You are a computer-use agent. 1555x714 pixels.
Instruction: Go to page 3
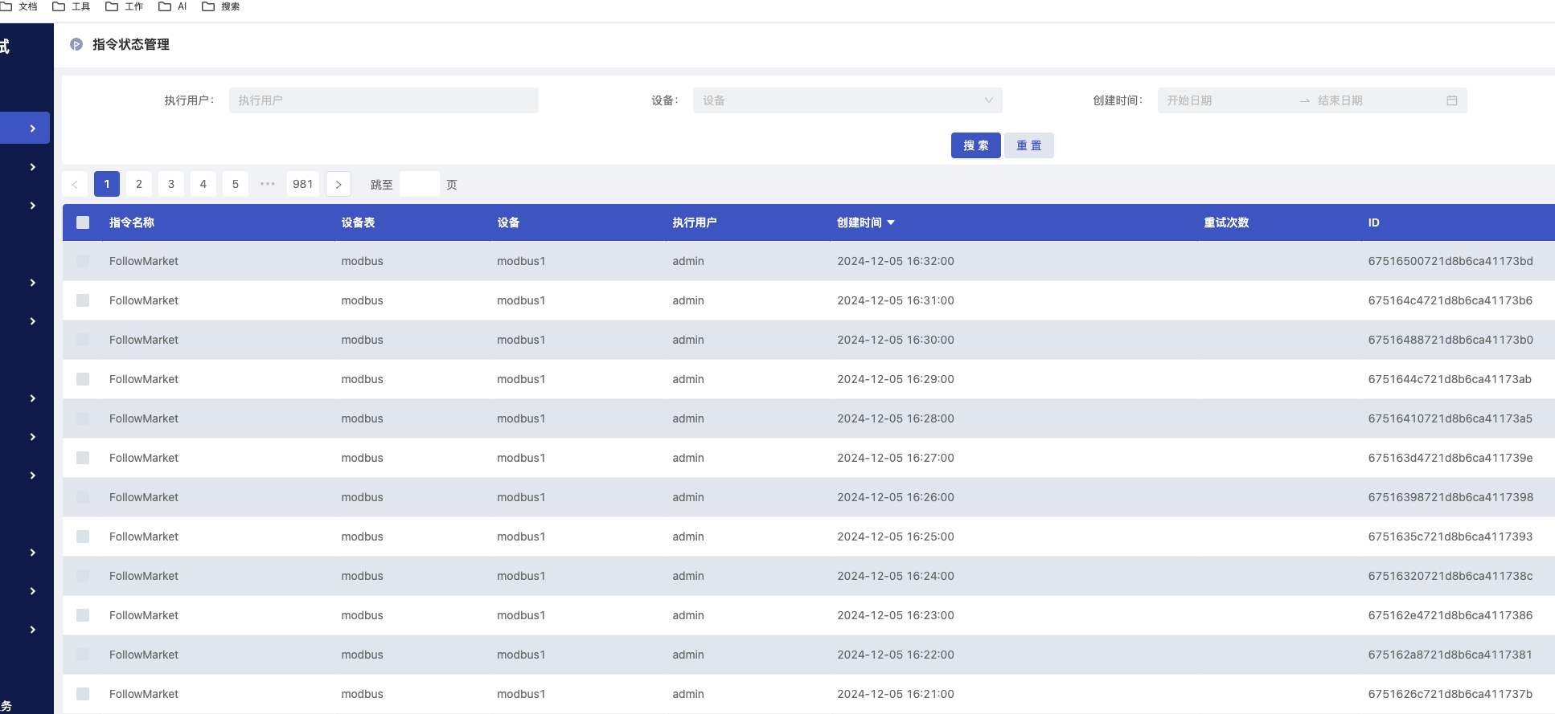click(171, 184)
